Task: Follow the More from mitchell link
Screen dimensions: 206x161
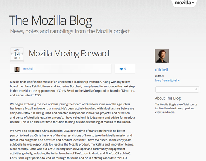Action: coord(167,80)
